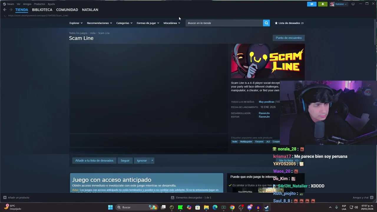Open the blue megaphone announcements button
377x212 pixels.
tap(312, 4)
